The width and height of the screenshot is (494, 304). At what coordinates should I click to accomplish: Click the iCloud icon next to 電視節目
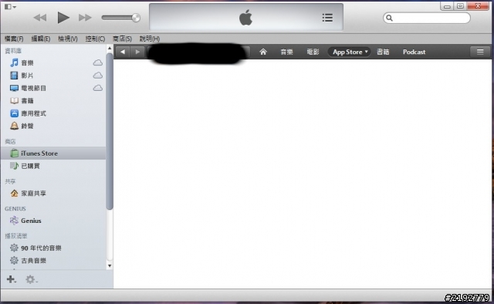pos(98,88)
